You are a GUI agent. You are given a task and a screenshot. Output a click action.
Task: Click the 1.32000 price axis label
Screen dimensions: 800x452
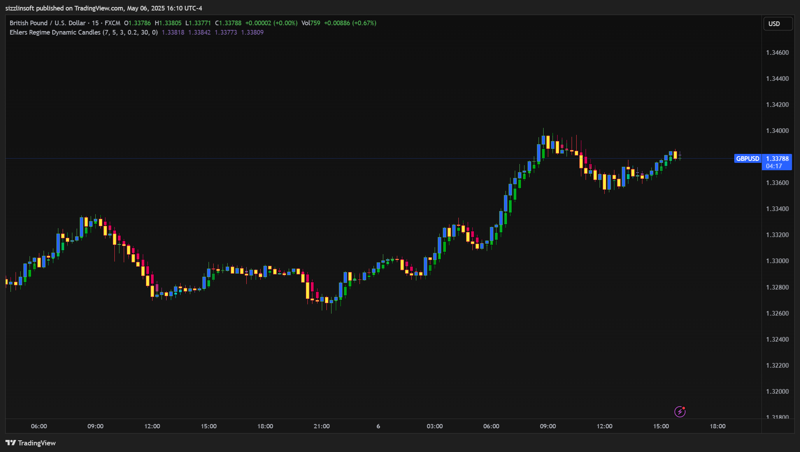(777, 391)
